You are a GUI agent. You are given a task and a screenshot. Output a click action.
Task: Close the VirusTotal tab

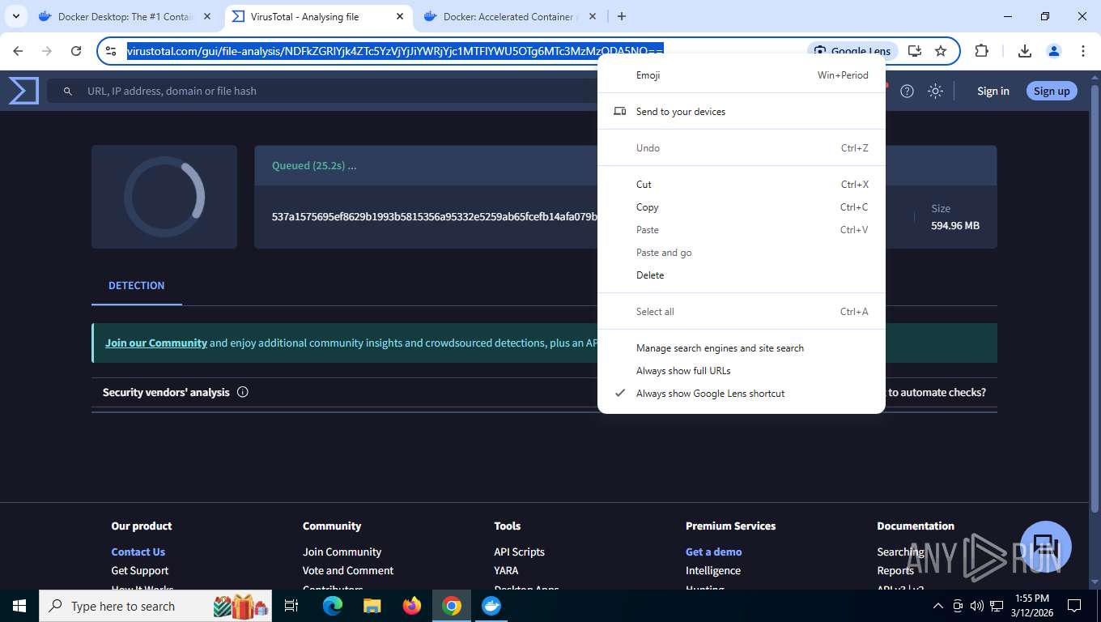click(x=400, y=16)
